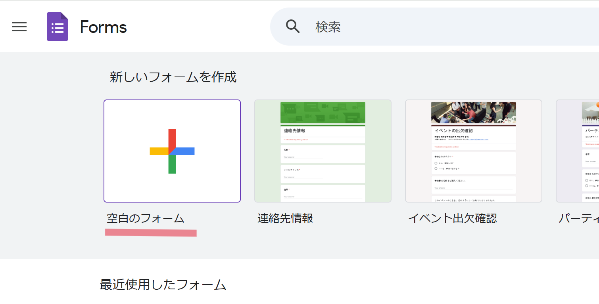
Task: Click the 新しいフォームを作成 heading
Action: coord(173,76)
